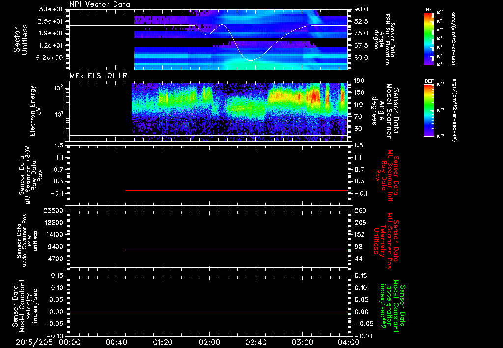Click the "206" telemetry tick value
Image resolution: width=503 pixels, height=348 pixels.
(x=359, y=223)
